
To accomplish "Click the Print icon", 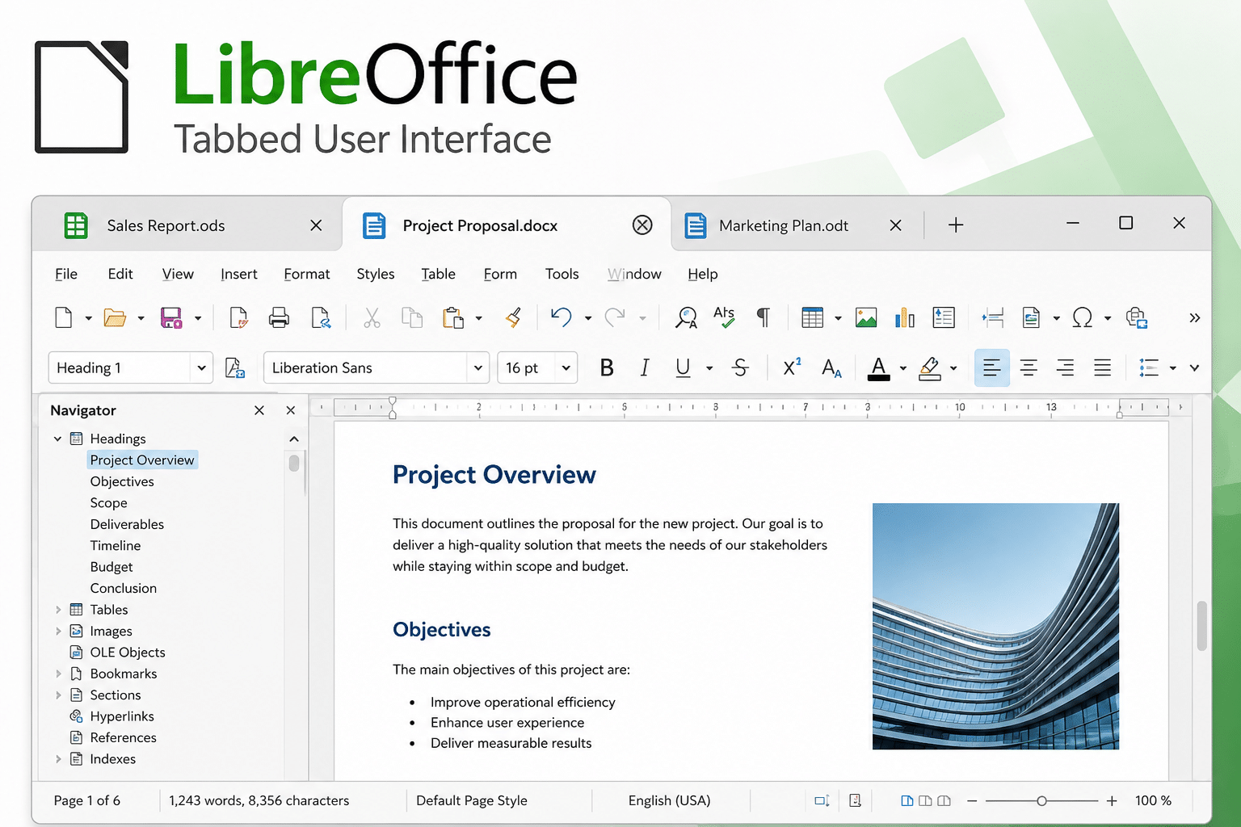I will pyautogui.click(x=279, y=317).
